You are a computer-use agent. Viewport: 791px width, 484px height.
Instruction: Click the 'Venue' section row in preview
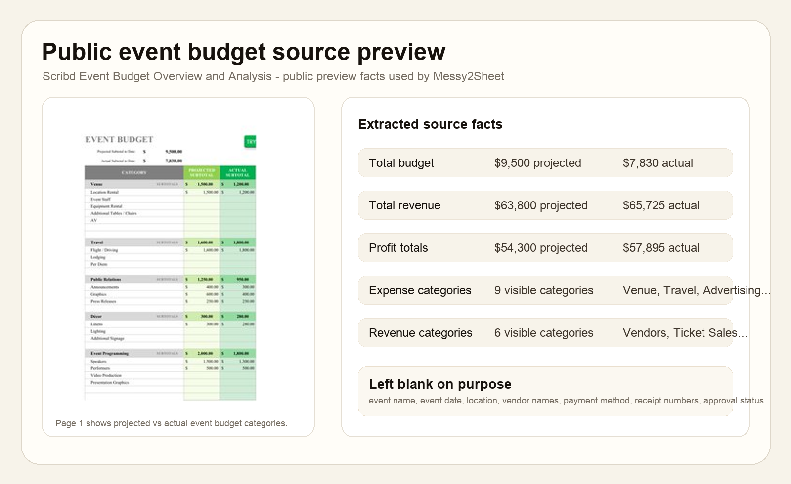point(170,184)
